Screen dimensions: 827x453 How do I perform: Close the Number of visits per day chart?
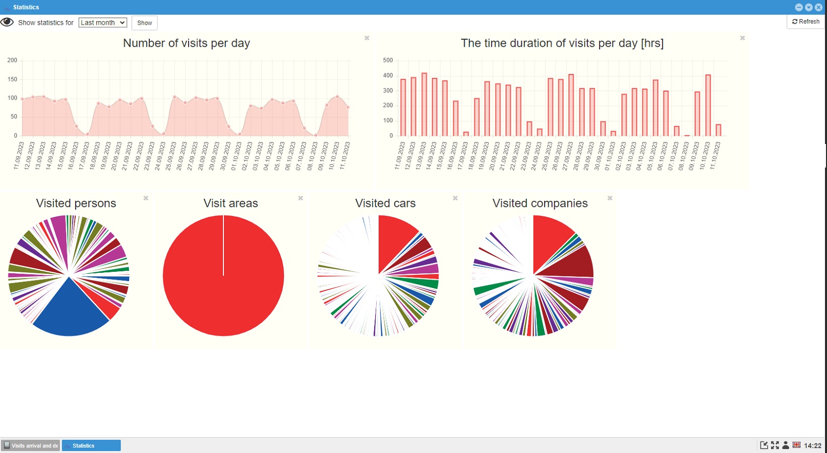click(x=367, y=38)
